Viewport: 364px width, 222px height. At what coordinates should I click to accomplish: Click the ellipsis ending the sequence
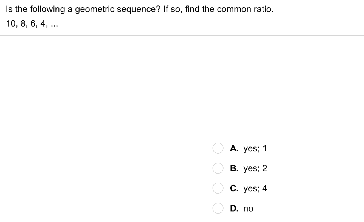coord(55,25)
